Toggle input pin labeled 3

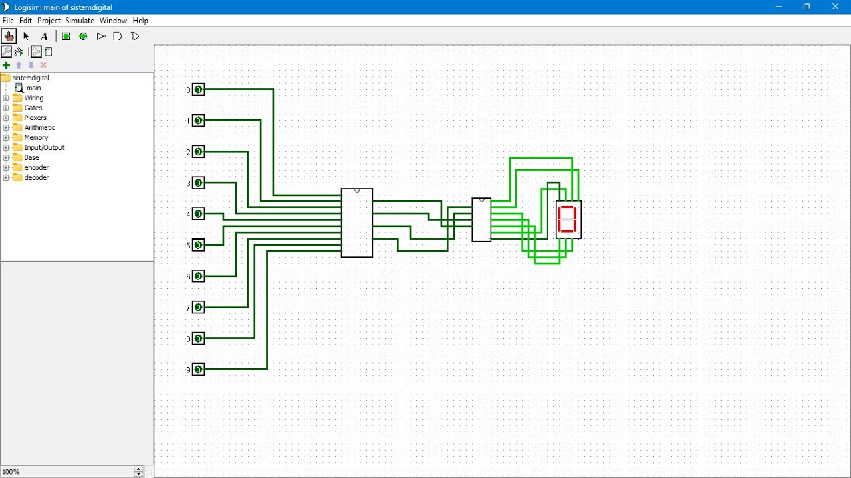coord(198,183)
